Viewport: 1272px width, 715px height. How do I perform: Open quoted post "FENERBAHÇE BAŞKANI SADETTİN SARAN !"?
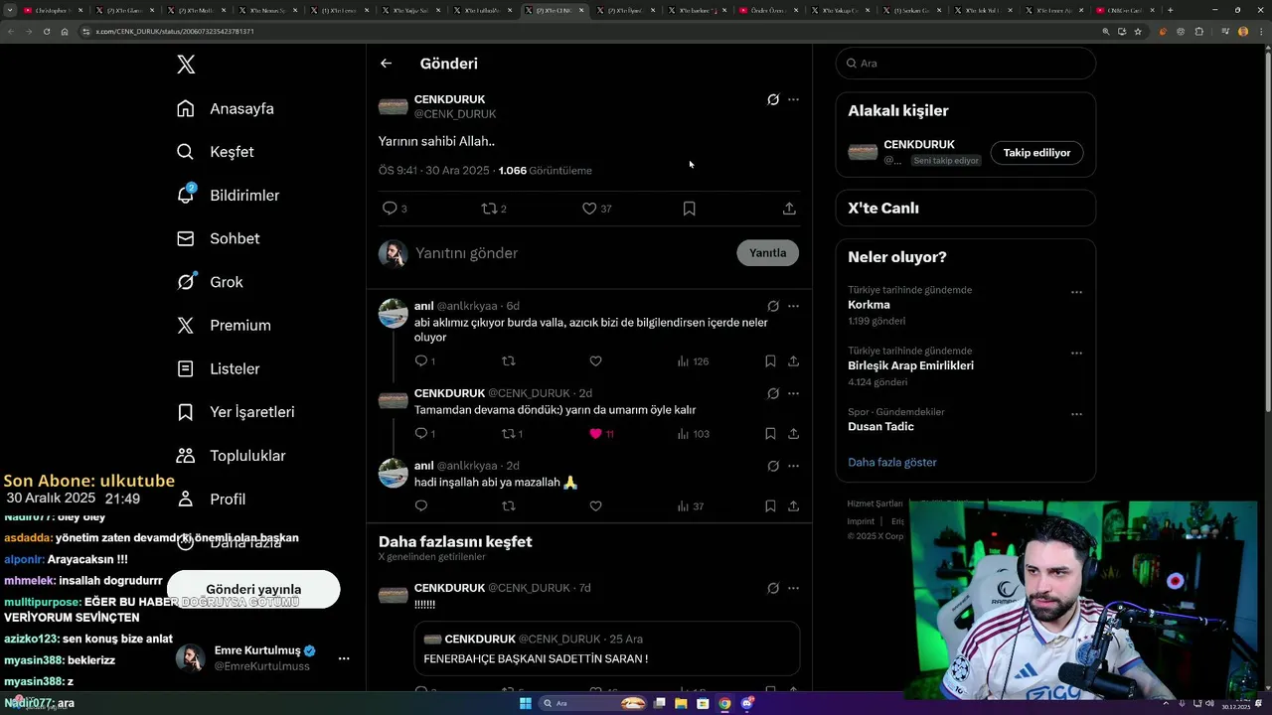point(607,648)
